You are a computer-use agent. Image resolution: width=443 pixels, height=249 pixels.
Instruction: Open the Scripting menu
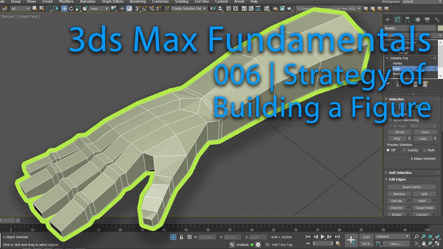(x=182, y=2)
